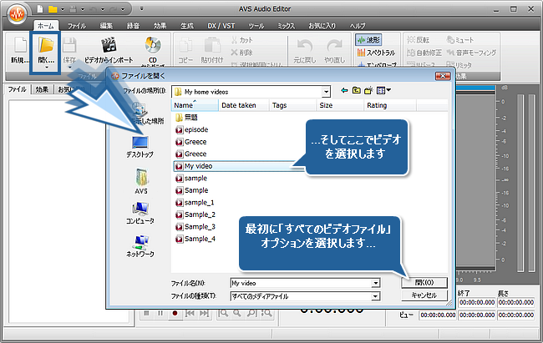The height and width of the screenshot is (343, 543).
Task: Click the 開く (Open) file ribbon icon
Action: [x=46, y=51]
